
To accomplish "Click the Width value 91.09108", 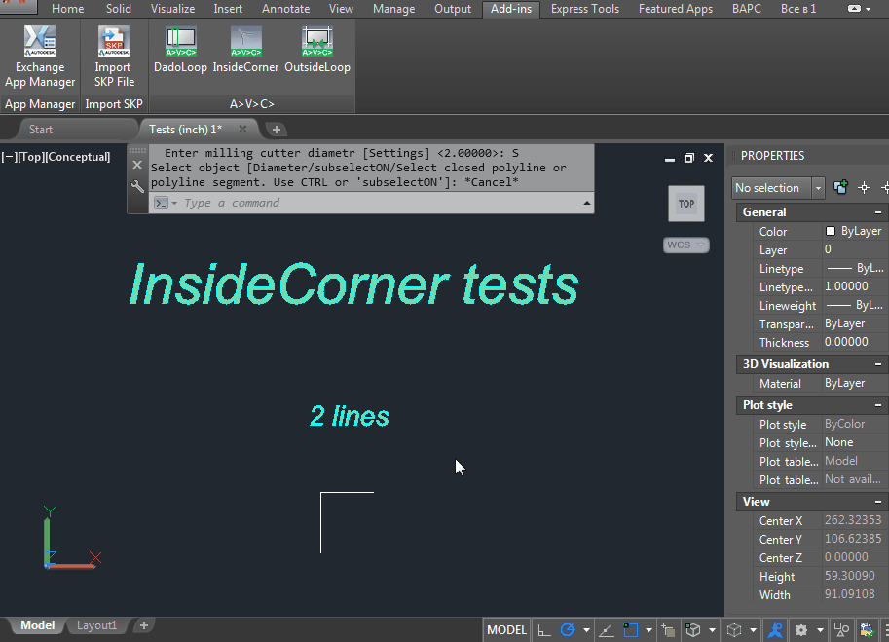I will 854,594.
